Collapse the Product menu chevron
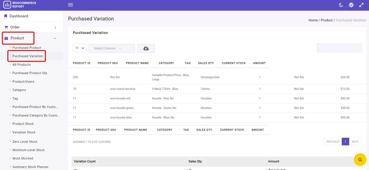The image size is (369, 170). pyautogui.click(x=55, y=38)
